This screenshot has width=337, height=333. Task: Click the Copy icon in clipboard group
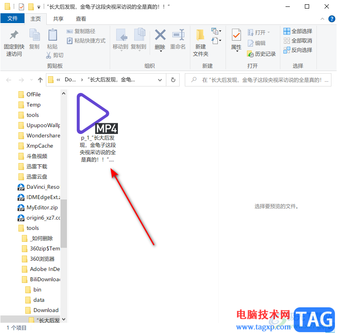[x=34, y=35]
